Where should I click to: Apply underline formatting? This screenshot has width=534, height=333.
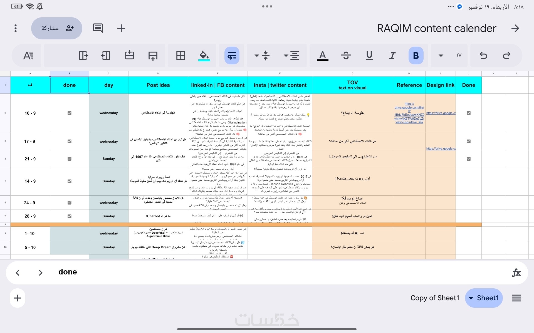pos(369,56)
